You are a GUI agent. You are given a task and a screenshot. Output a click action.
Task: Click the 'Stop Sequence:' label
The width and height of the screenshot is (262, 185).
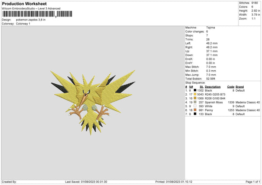pyautogui.click(x=195, y=82)
